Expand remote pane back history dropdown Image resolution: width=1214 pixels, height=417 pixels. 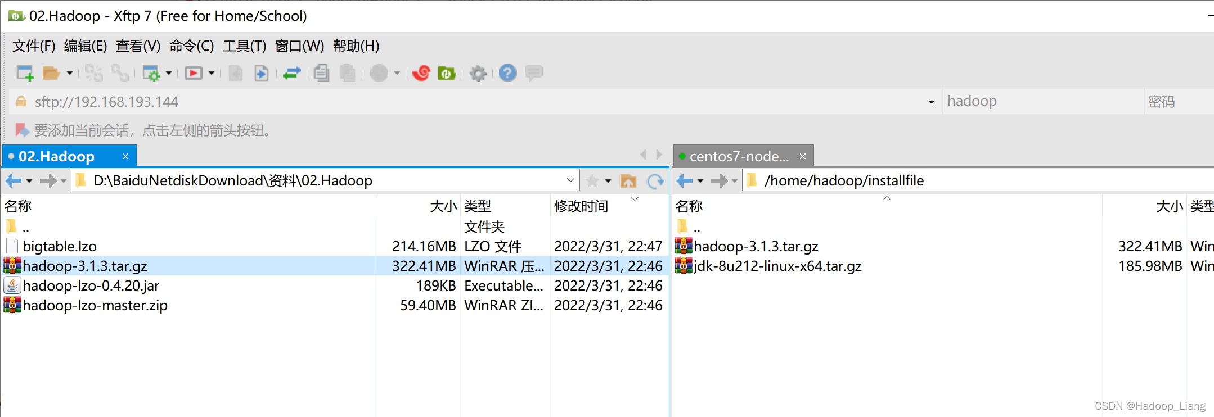[x=700, y=181]
